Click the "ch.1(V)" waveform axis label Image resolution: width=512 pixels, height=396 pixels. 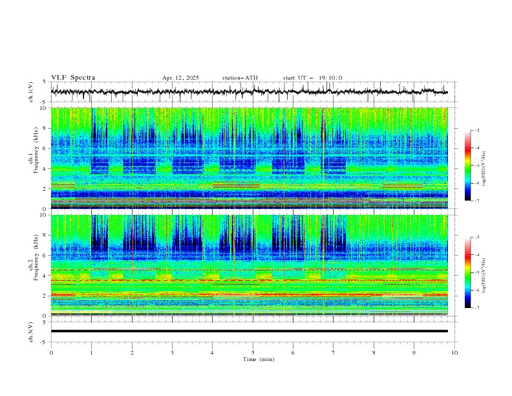point(31,92)
